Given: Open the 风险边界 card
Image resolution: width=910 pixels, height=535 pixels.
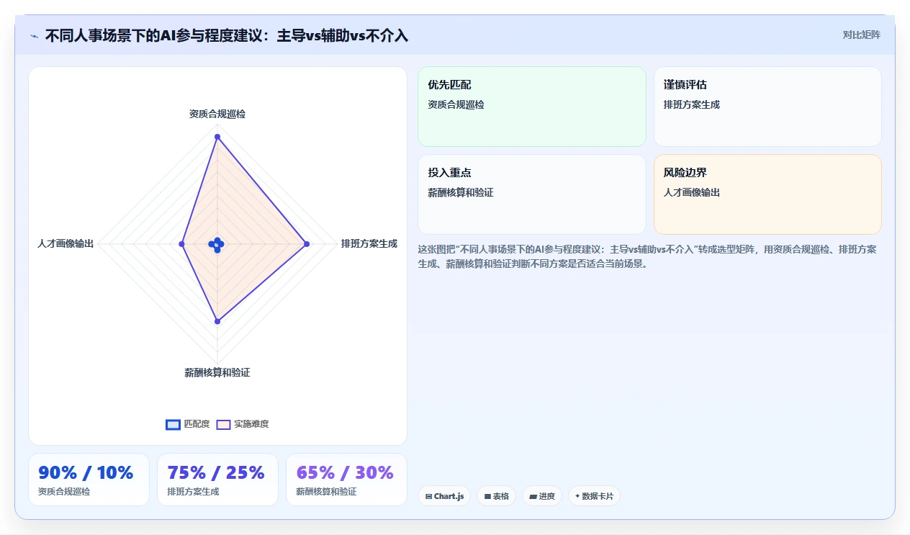Looking at the screenshot, I should tap(767, 194).
